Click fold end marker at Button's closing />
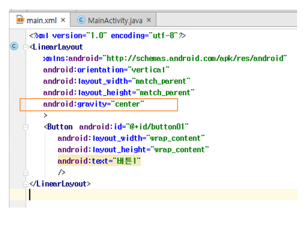Screen dimensions: 308x231 (26, 173)
